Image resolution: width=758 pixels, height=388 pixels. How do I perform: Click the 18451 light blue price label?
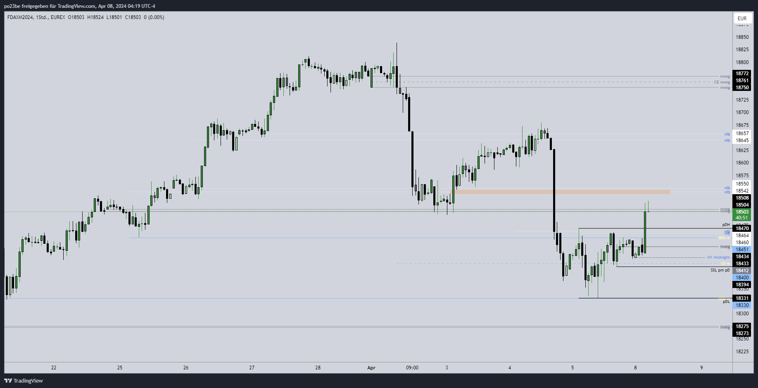pyautogui.click(x=742, y=250)
